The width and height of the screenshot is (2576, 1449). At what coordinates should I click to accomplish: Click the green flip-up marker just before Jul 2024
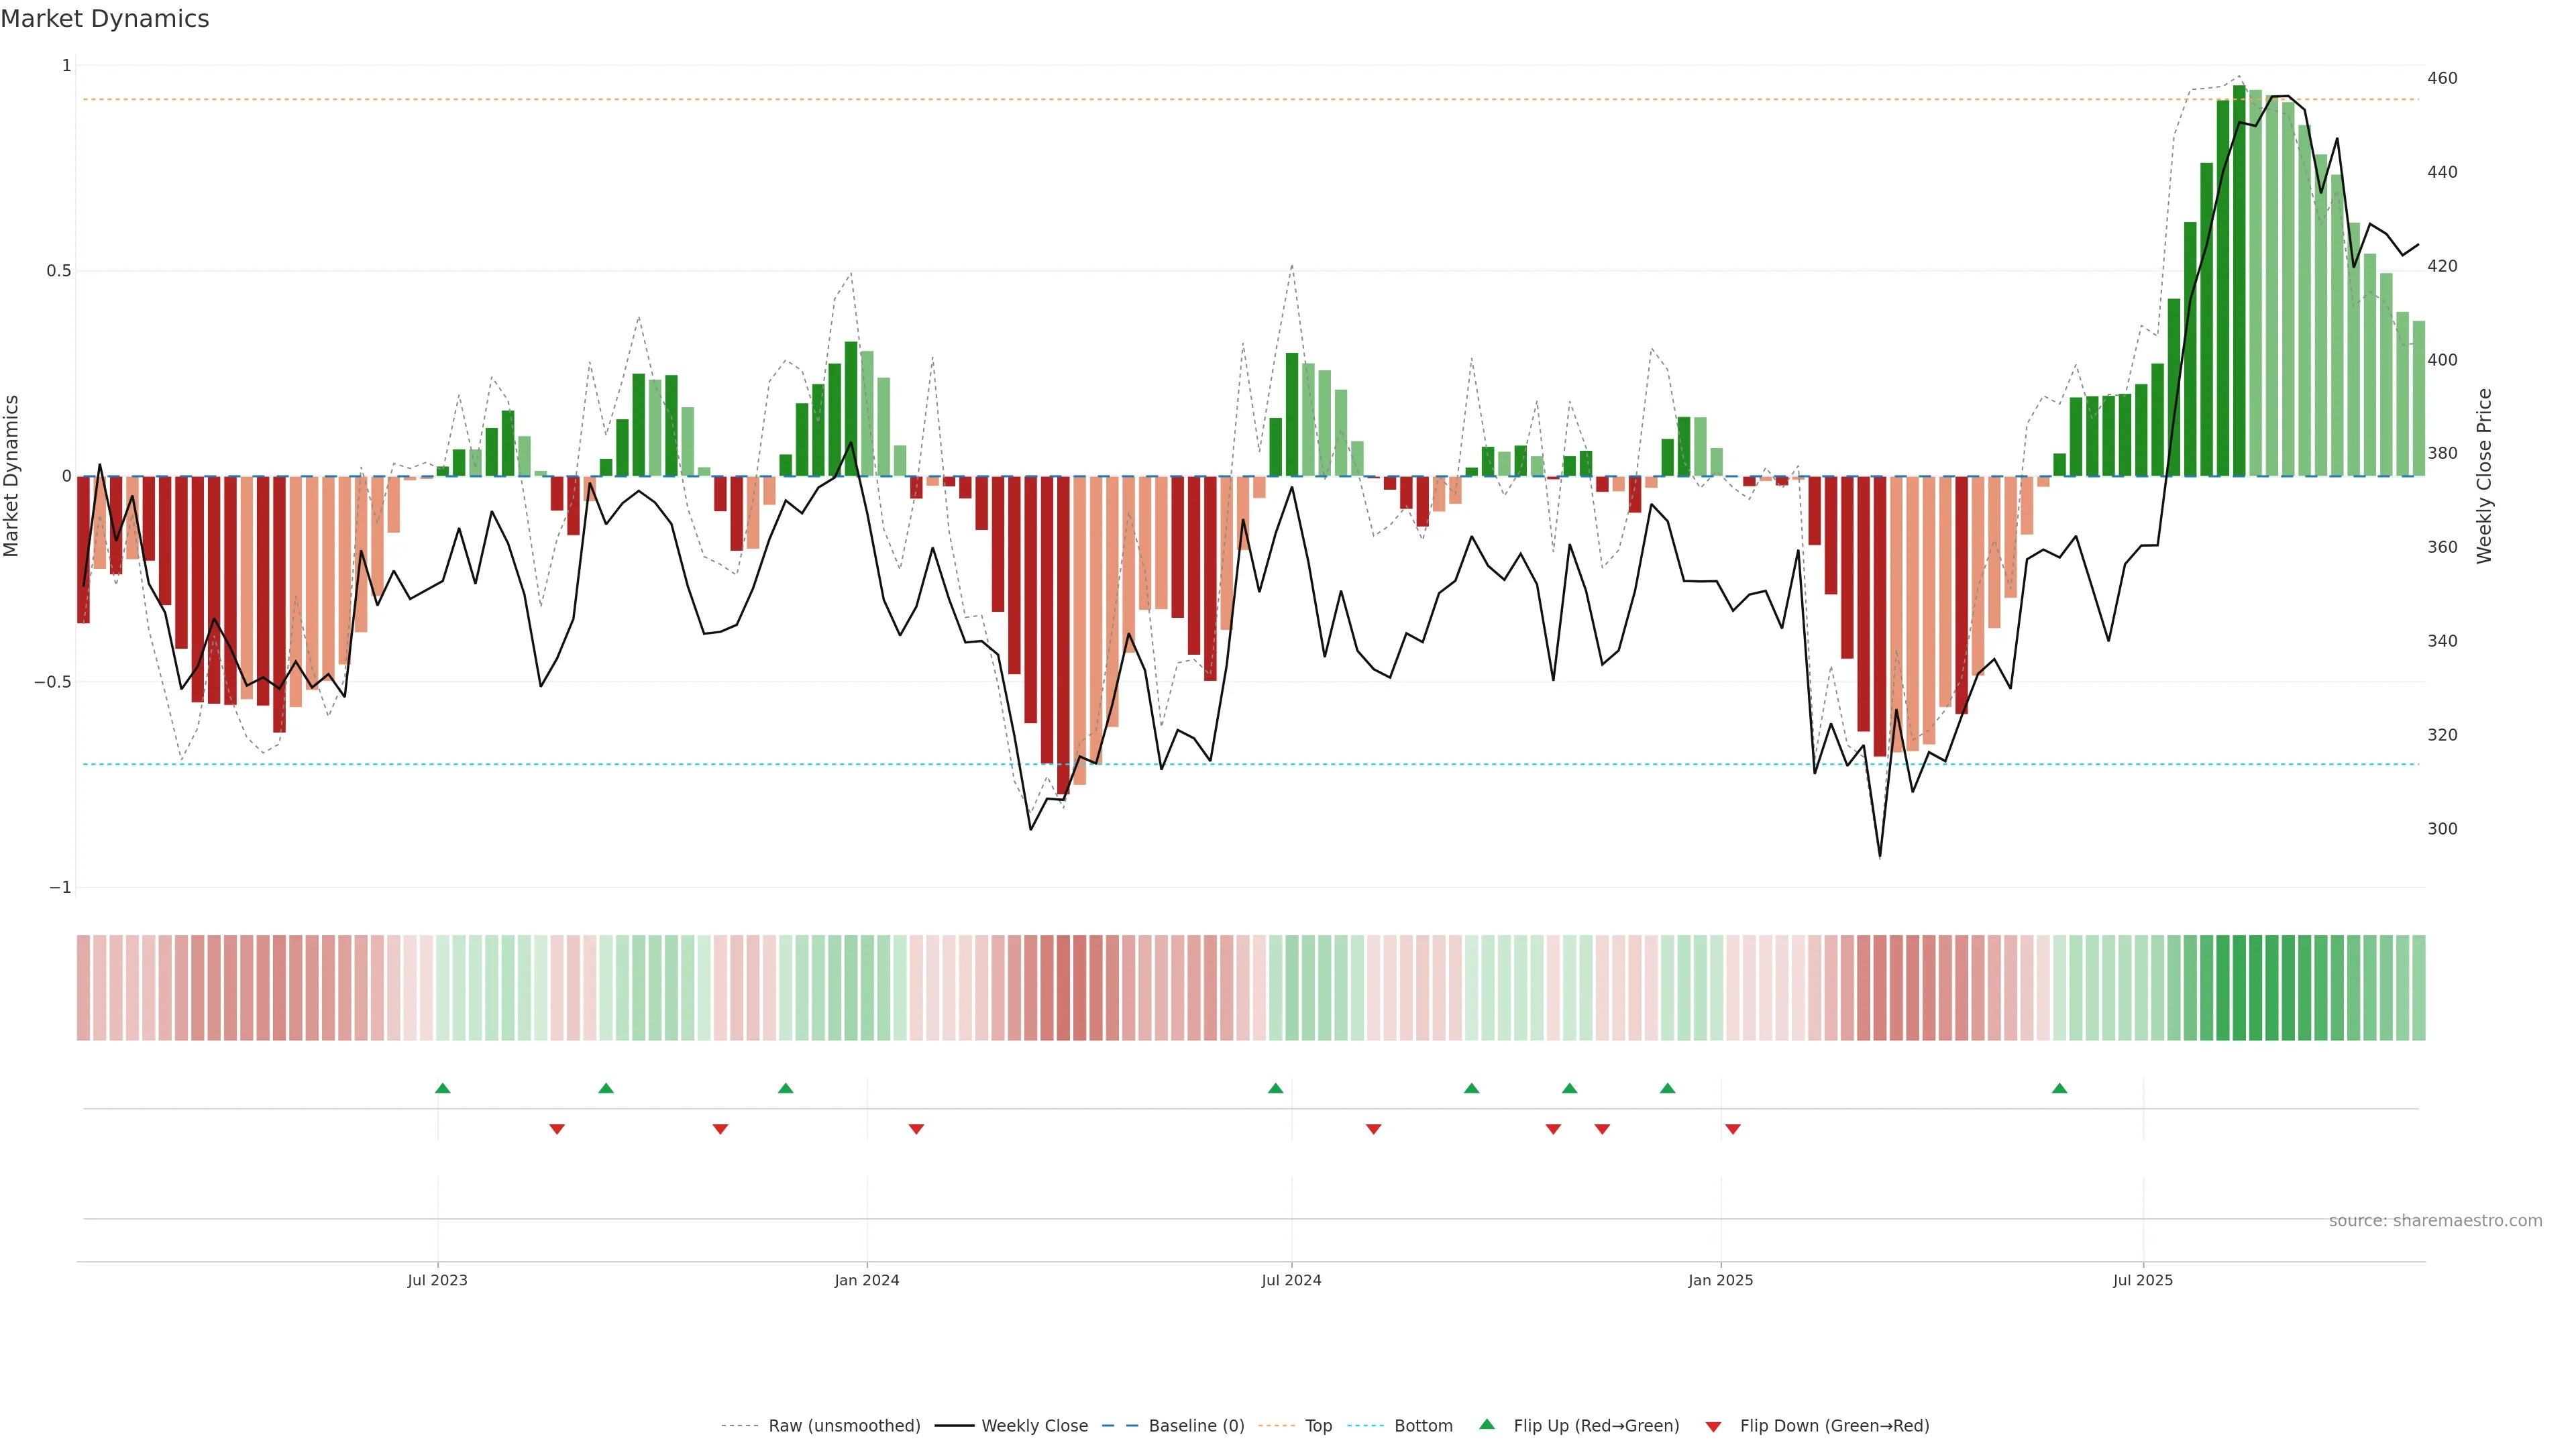click(1275, 1088)
